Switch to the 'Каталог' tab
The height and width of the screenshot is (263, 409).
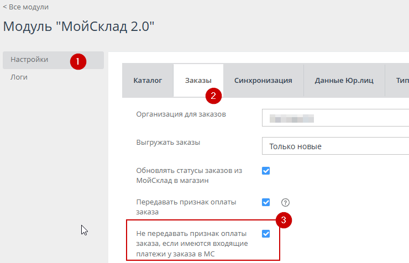148,80
